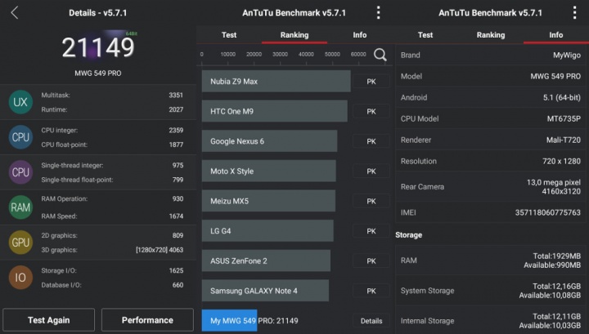Screen dimensions: 589x334
Task: Tap PK next to Meizu MX5
Action: click(371, 202)
